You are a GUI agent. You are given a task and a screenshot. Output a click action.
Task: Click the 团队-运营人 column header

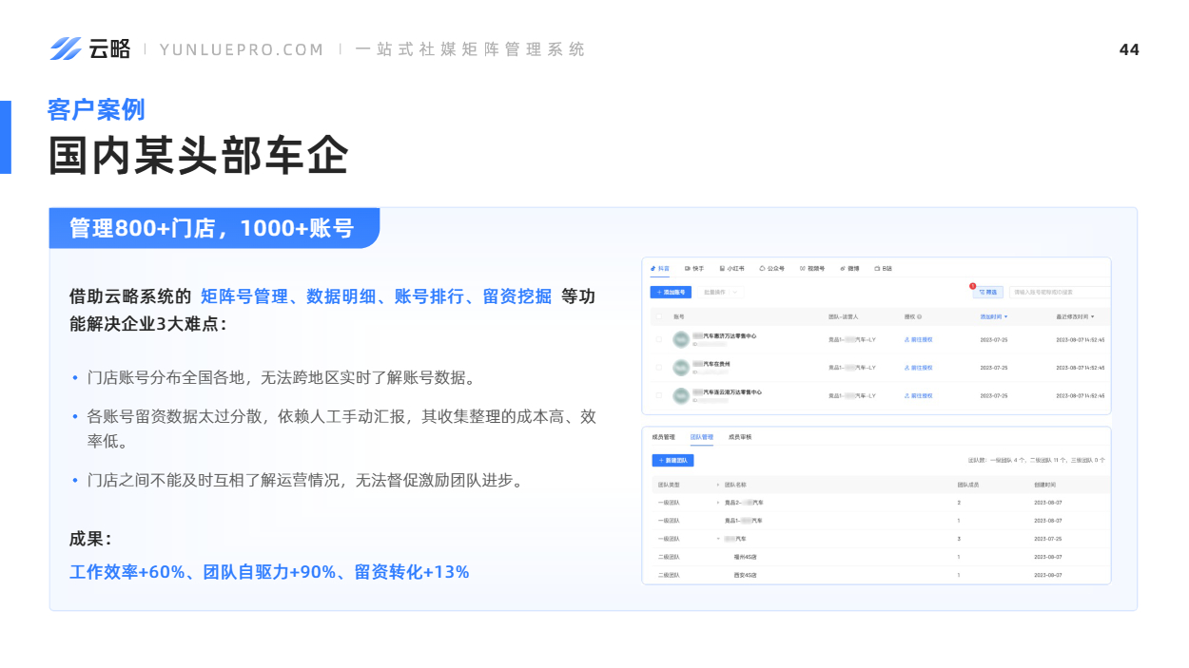tap(844, 316)
